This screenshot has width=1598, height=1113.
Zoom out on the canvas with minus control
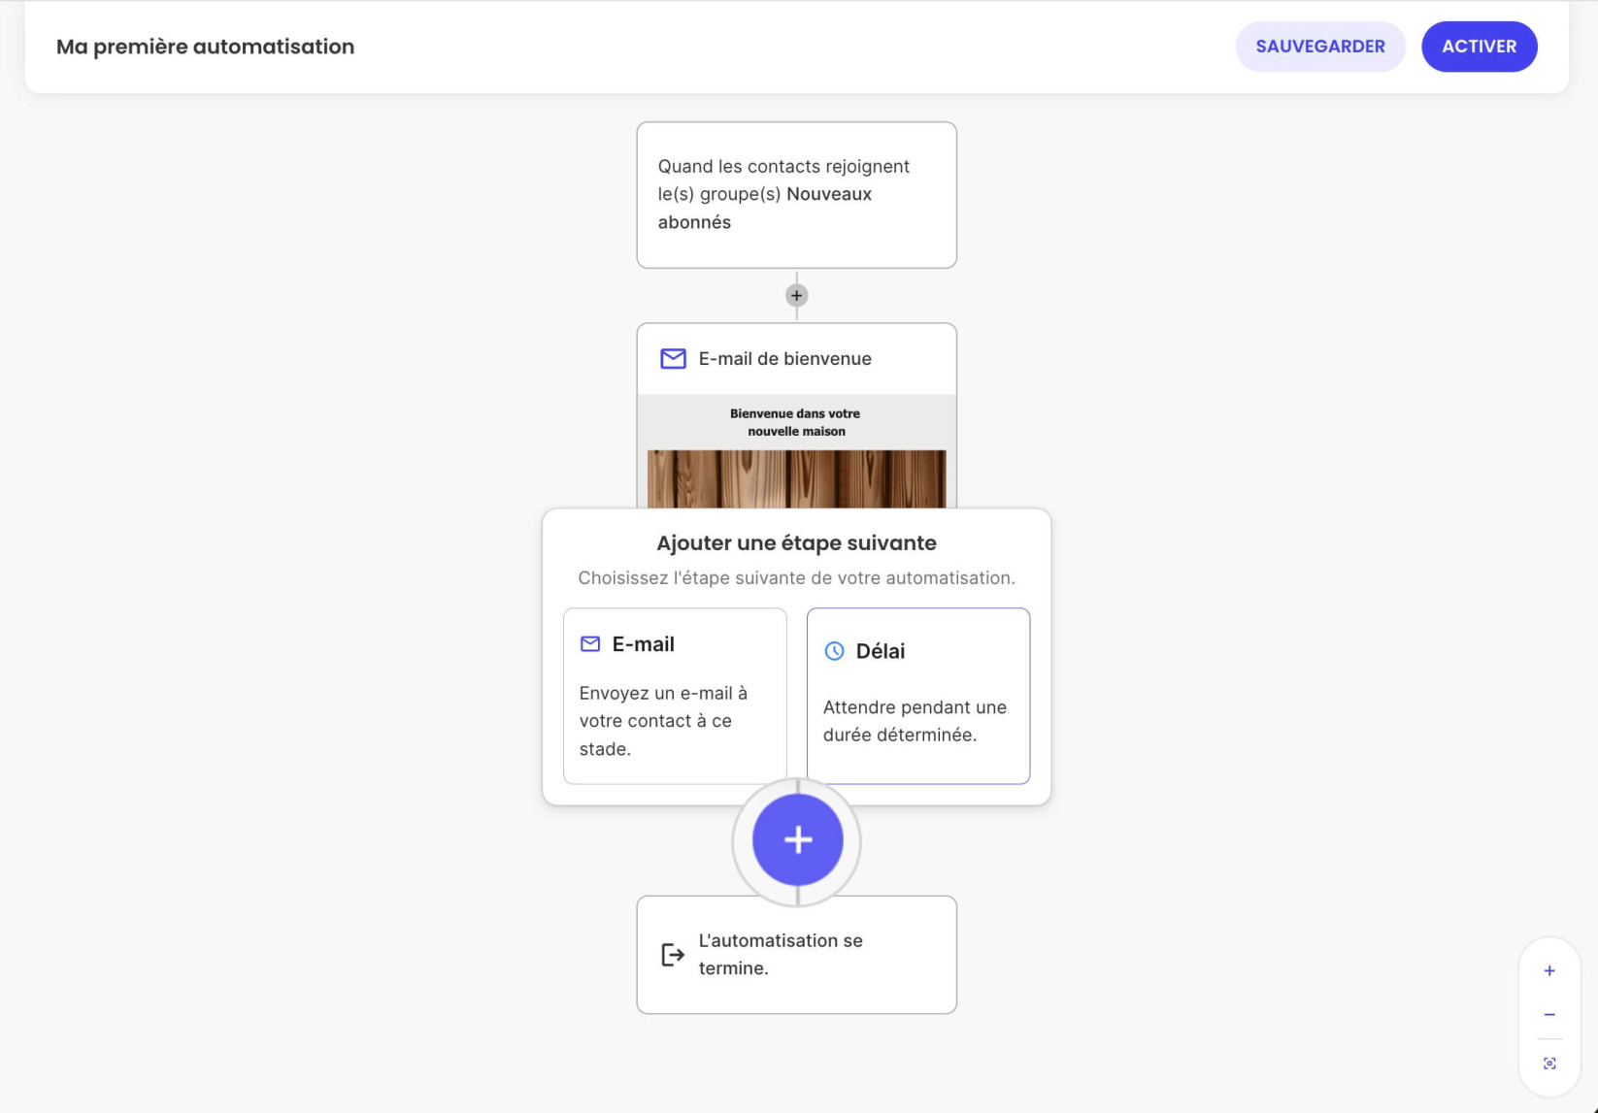tap(1549, 1015)
